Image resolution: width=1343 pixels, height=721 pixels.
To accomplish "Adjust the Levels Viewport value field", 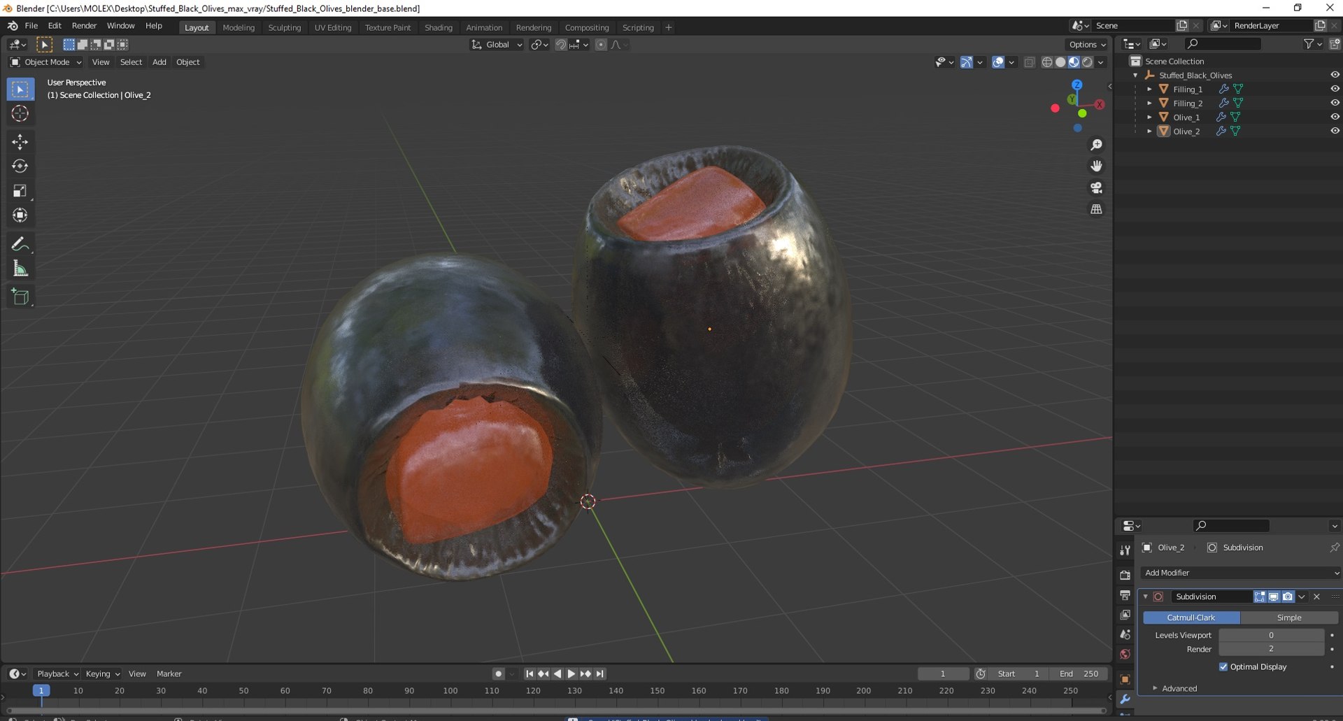I will (1271, 636).
